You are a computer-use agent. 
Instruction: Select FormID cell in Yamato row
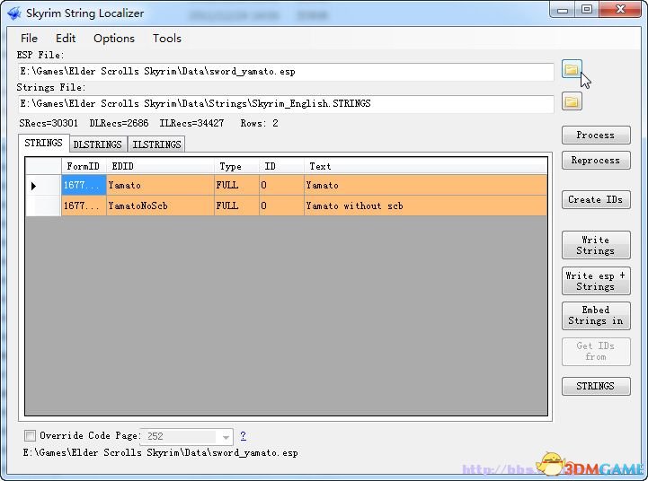point(84,185)
